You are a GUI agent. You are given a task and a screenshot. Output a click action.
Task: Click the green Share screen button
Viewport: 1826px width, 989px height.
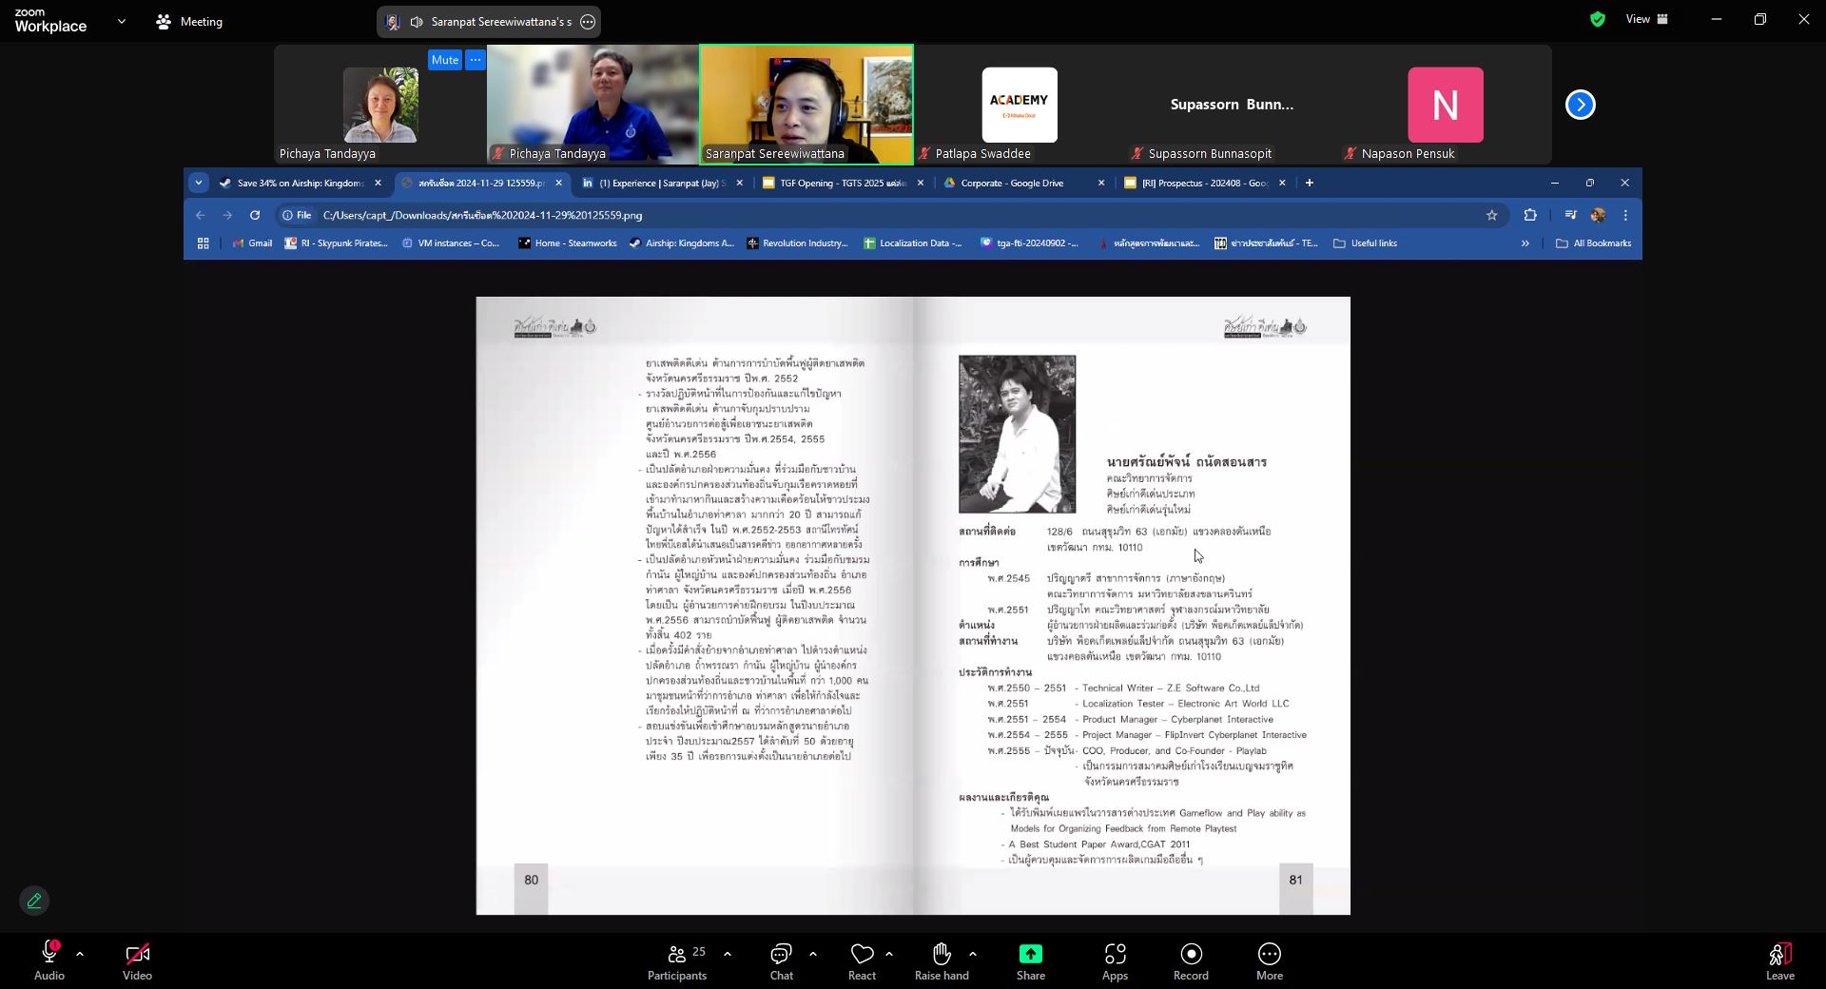(x=1030, y=960)
